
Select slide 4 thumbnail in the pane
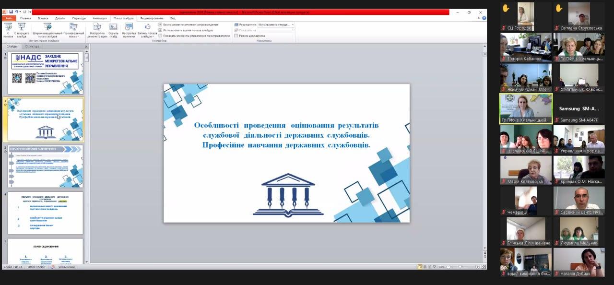click(x=46, y=213)
